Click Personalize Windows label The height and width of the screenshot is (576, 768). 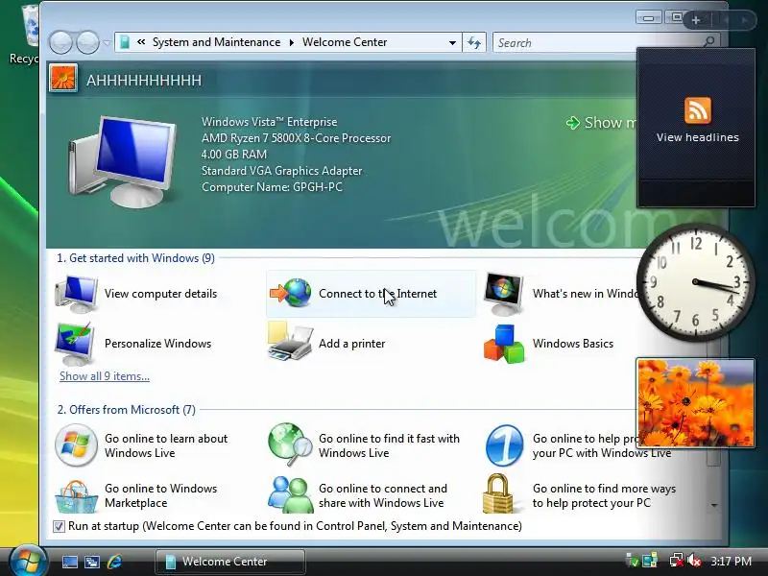(x=157, y=344)
